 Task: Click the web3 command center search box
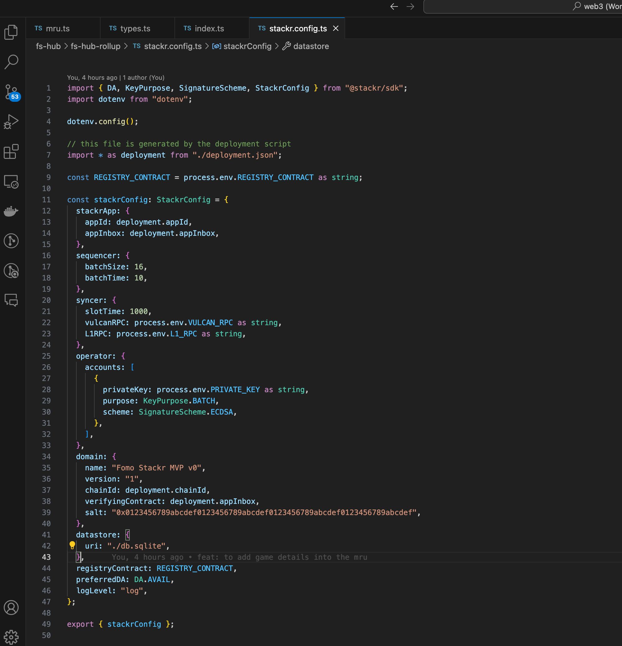pyautogui.click(x=522, y=7)
